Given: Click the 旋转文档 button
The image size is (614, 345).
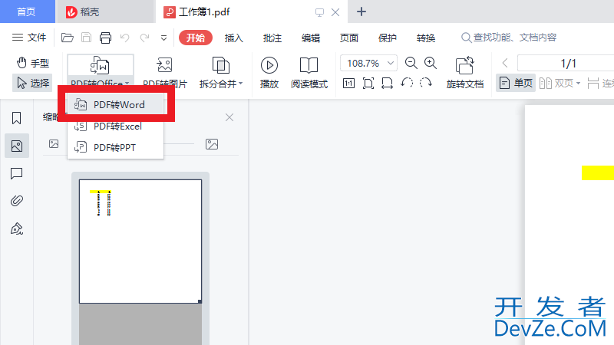Looking at the screenshot, I should pyautogui.click(x=465, y=72).
